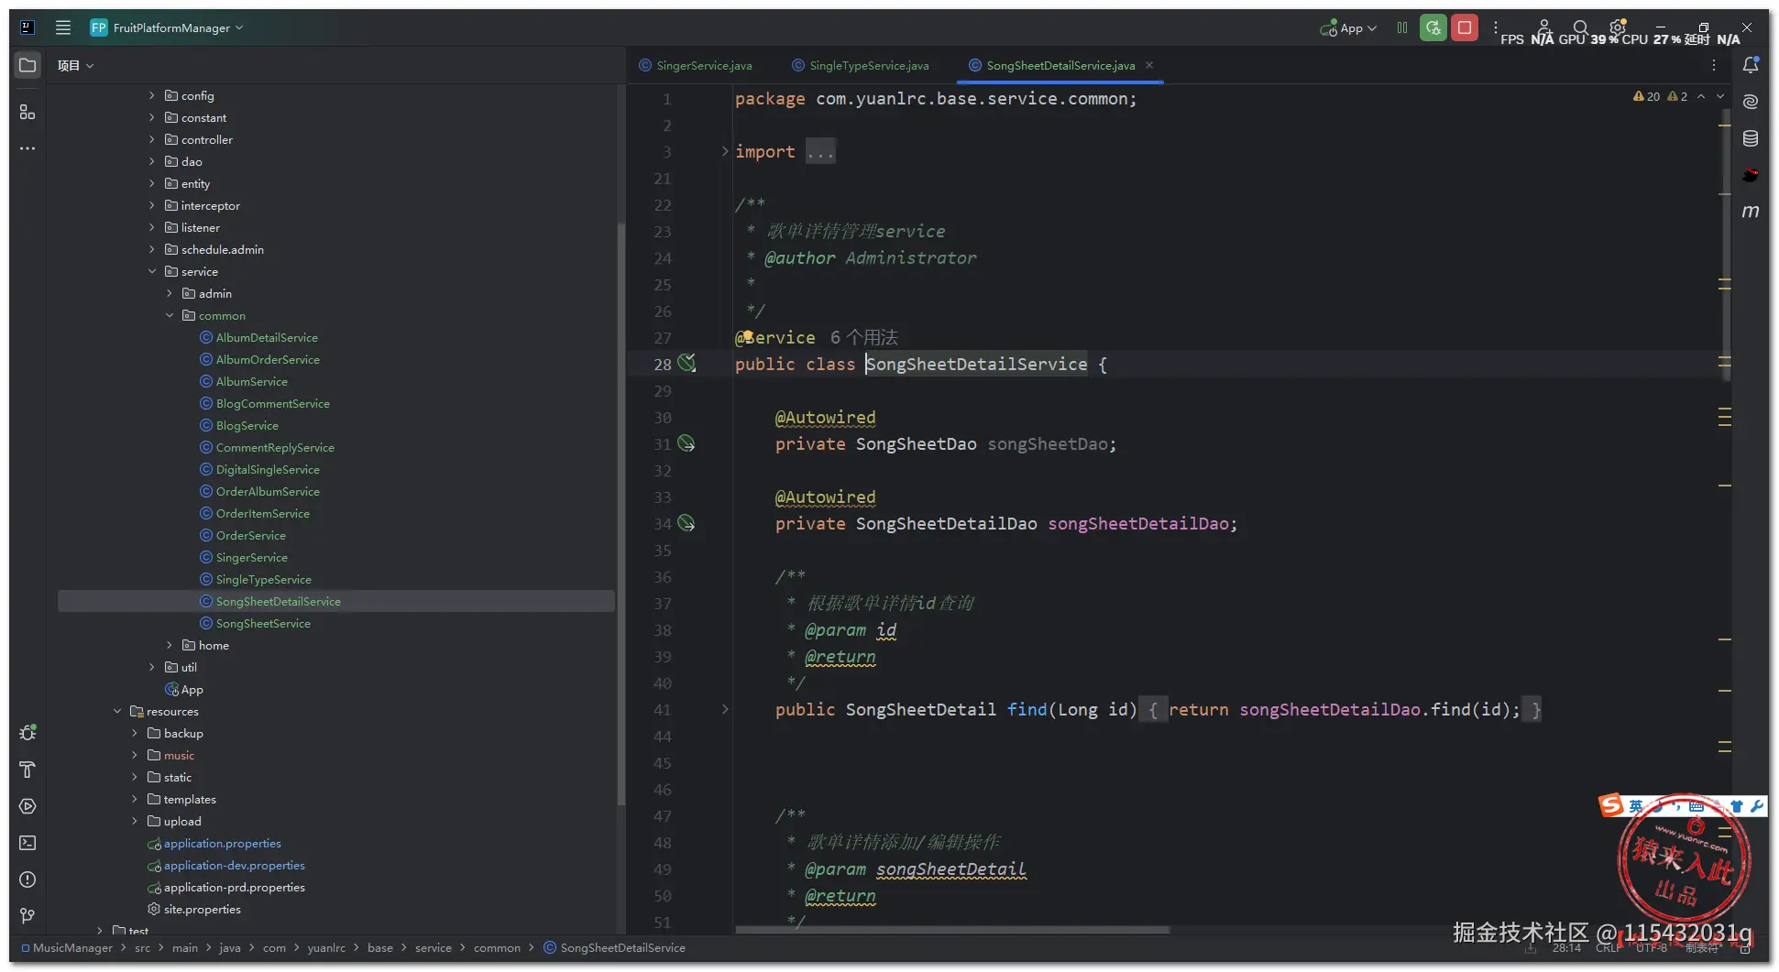Select OrderItemService in the tree
Screen dimensions: 1779x972
click(262, 513)
